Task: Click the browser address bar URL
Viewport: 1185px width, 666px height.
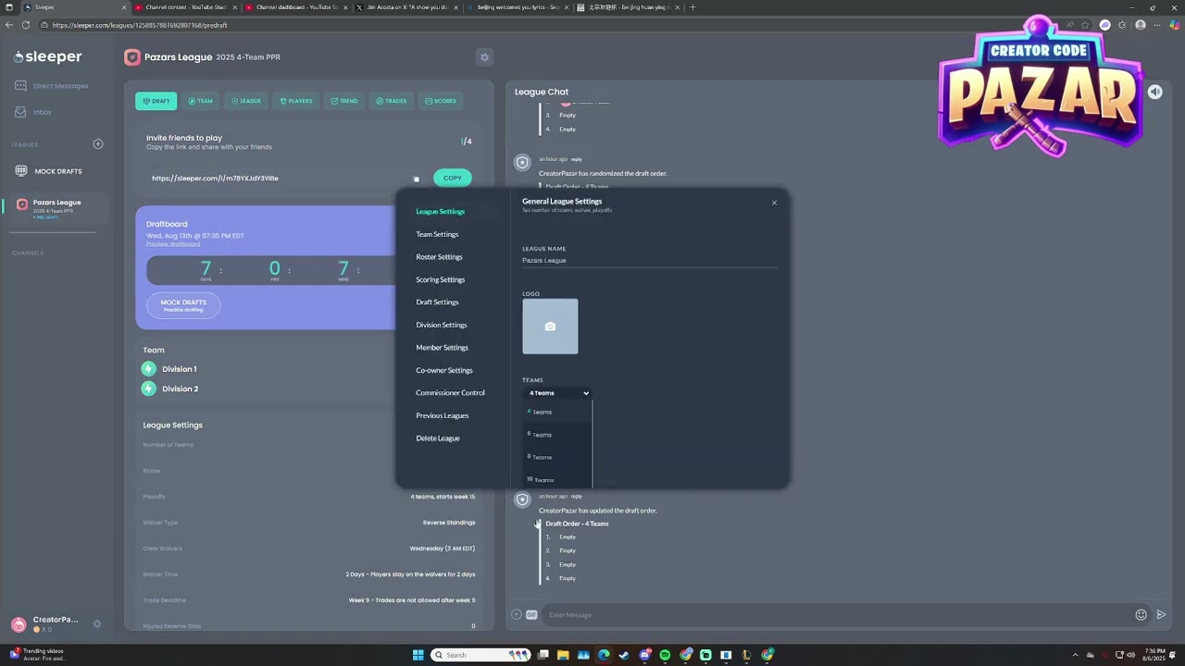Action: [141, 25]
